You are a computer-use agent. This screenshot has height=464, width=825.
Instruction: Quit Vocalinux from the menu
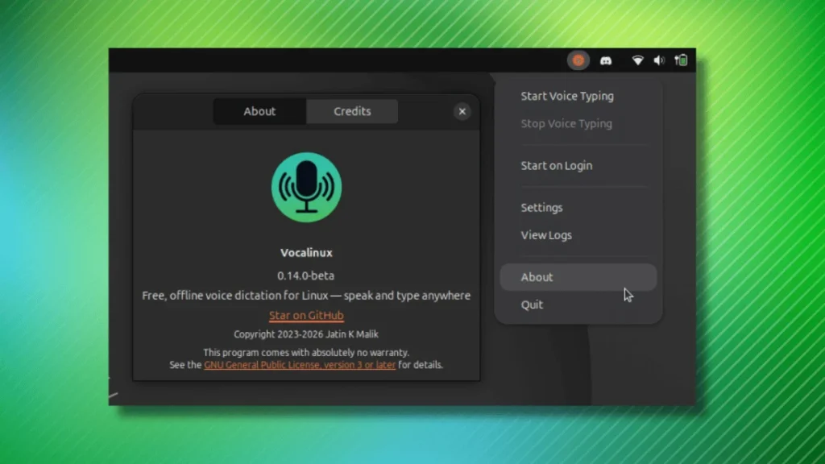click(532, 304)
